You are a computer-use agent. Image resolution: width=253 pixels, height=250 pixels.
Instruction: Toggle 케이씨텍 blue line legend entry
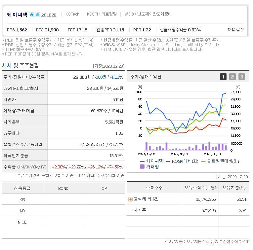pos(151,161)
